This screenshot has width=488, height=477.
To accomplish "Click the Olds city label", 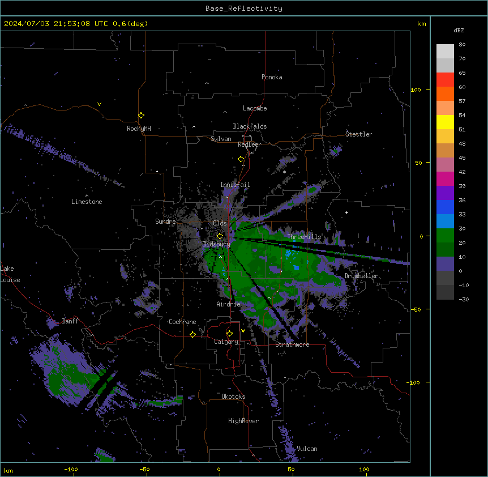I will [x=220, y=223].
